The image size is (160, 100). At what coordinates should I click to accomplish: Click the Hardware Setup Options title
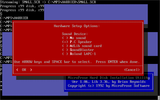pos(77,26)
